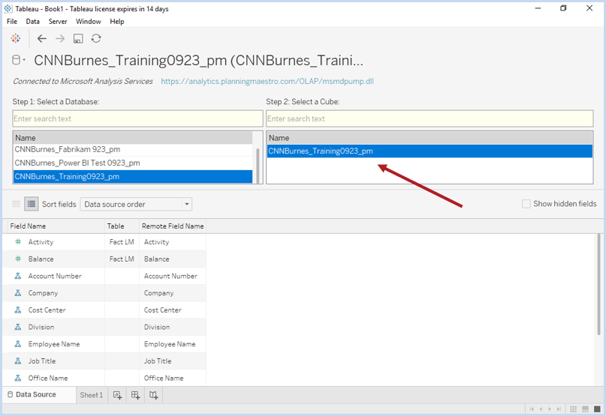Screen dimensions: 606x416
Task: Open the Data menu
Action: [x=33, y=22]
